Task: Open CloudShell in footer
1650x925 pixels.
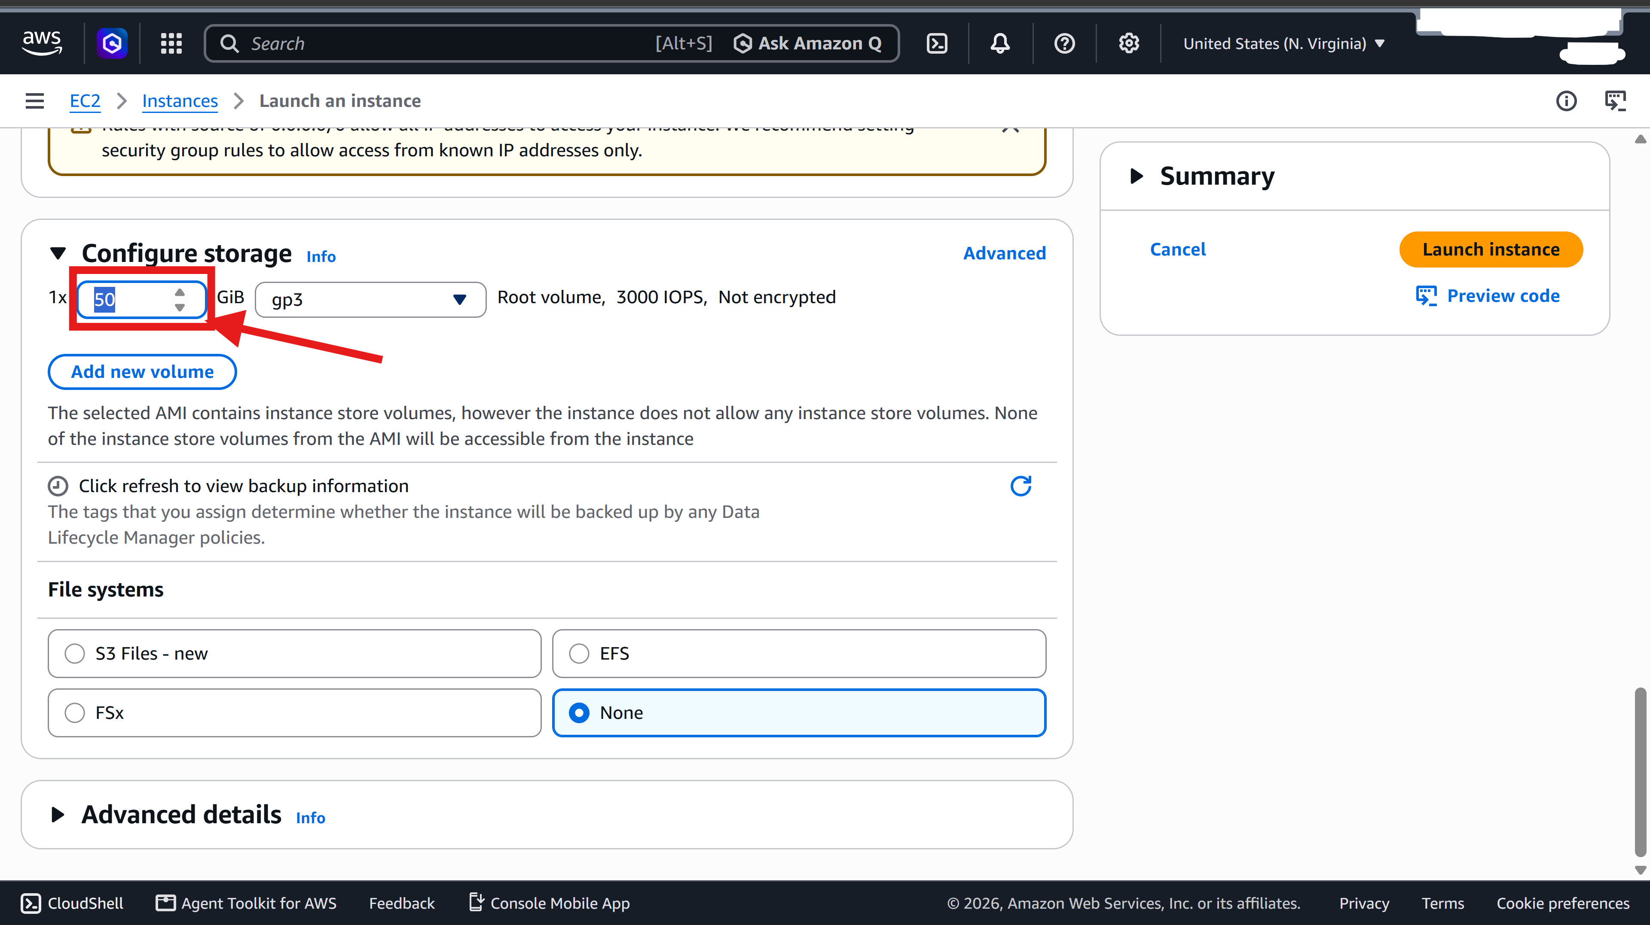Action: point(72,903)
